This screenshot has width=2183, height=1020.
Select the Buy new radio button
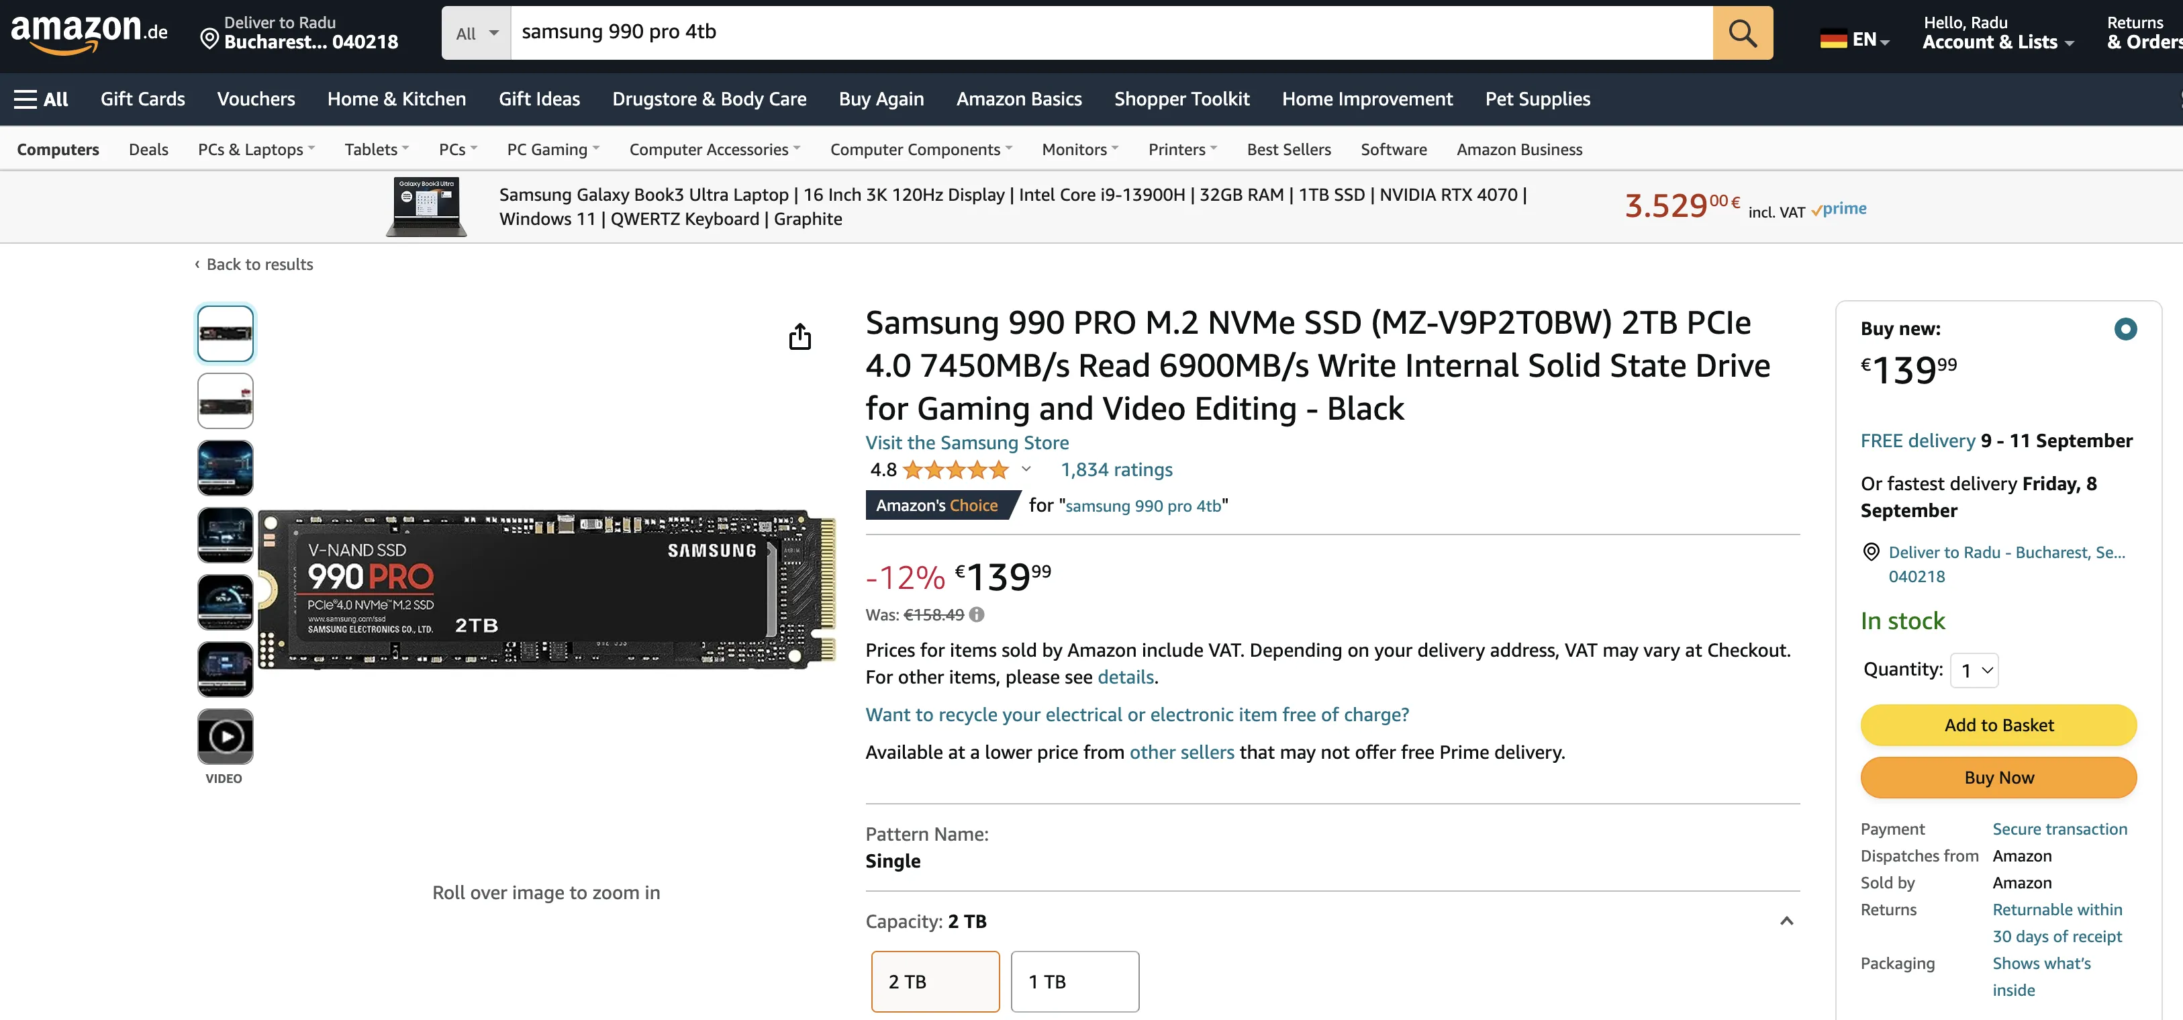click(x=2125, y=329)
